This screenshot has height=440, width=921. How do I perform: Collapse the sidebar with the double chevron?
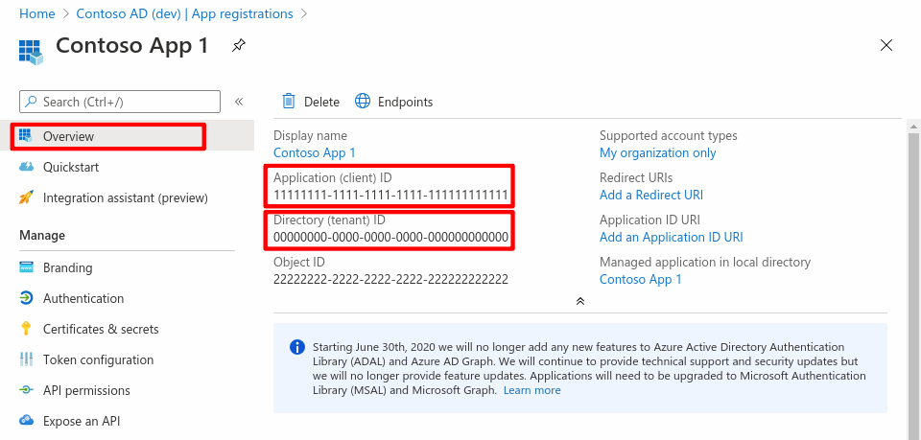coord(239,102)
